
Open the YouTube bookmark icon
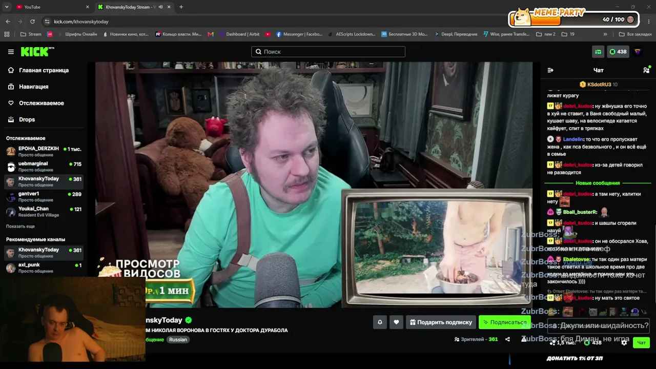click(268, 34)
